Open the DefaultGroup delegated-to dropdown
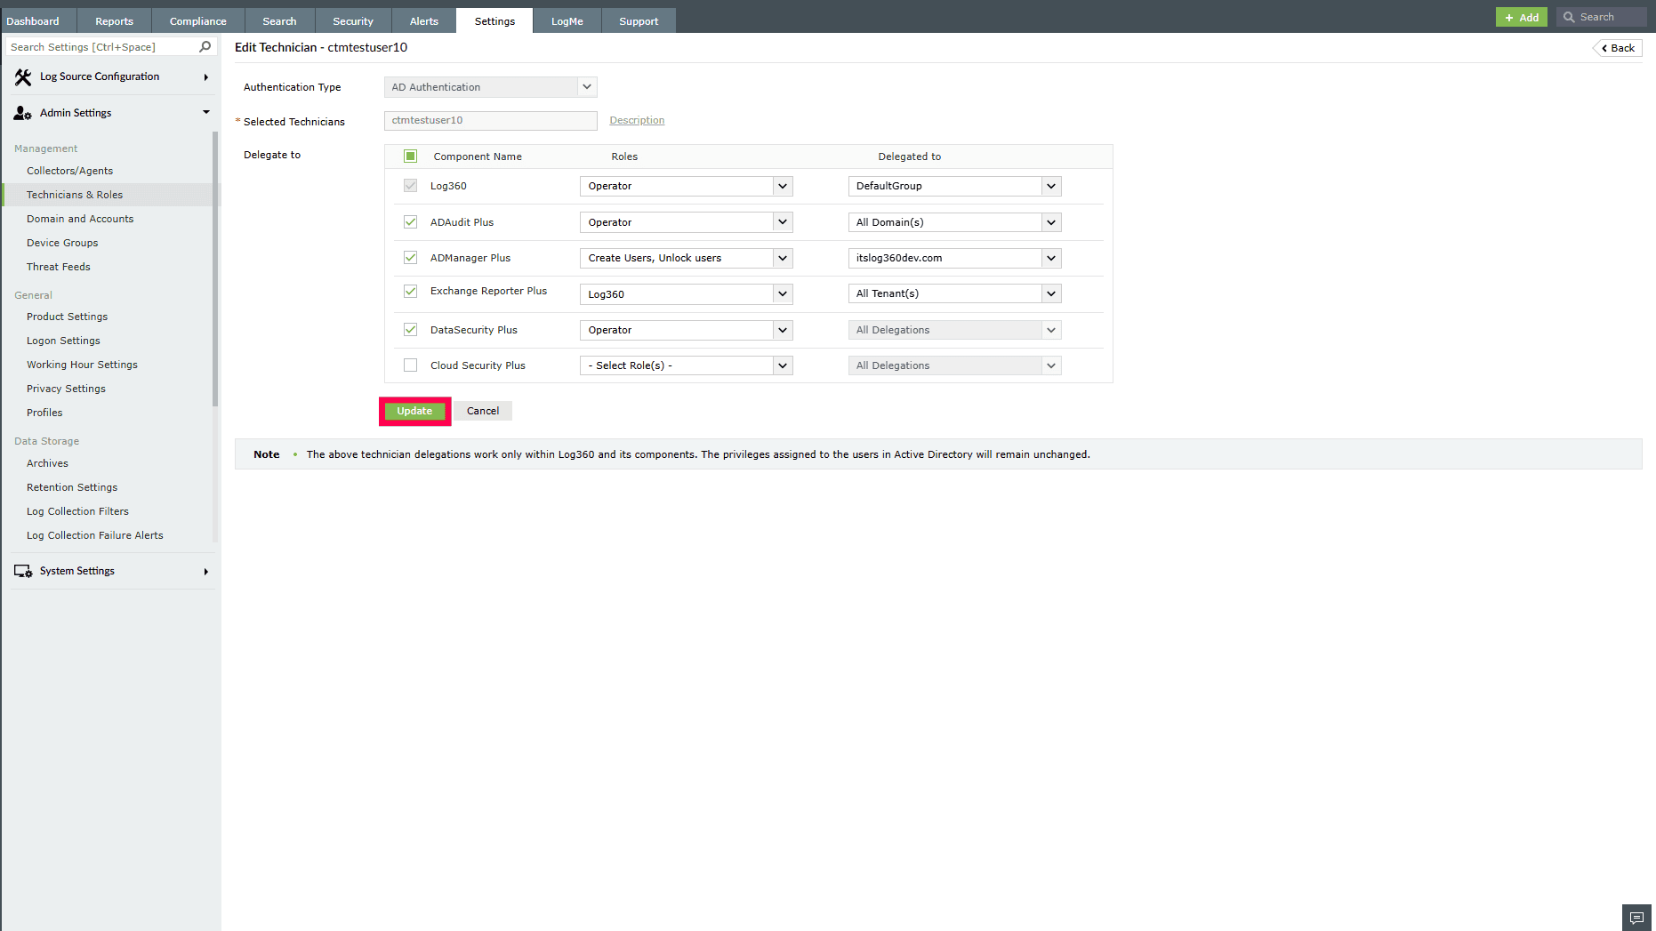 point(954,186)
